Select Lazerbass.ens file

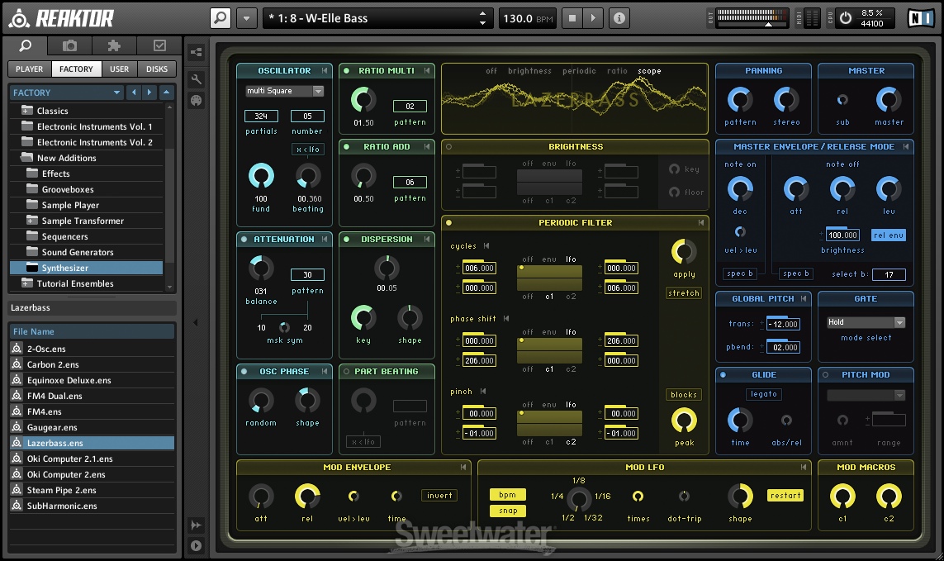coord(93,443)
